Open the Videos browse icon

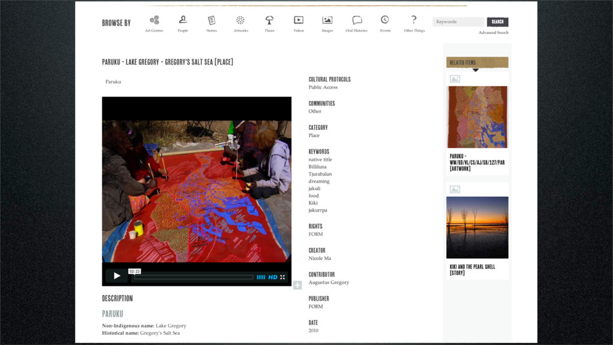[298, 20]
